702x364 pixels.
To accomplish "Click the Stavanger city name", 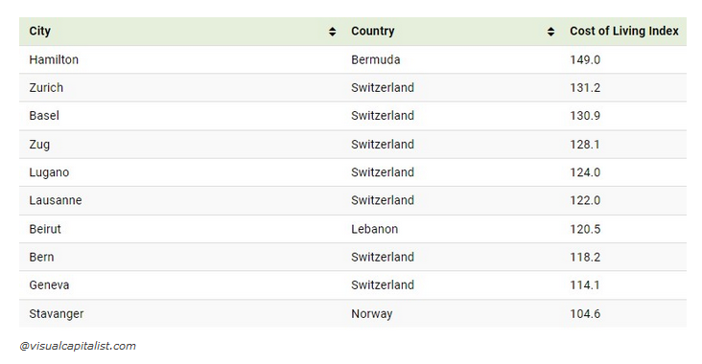I will tap(57, 314).
